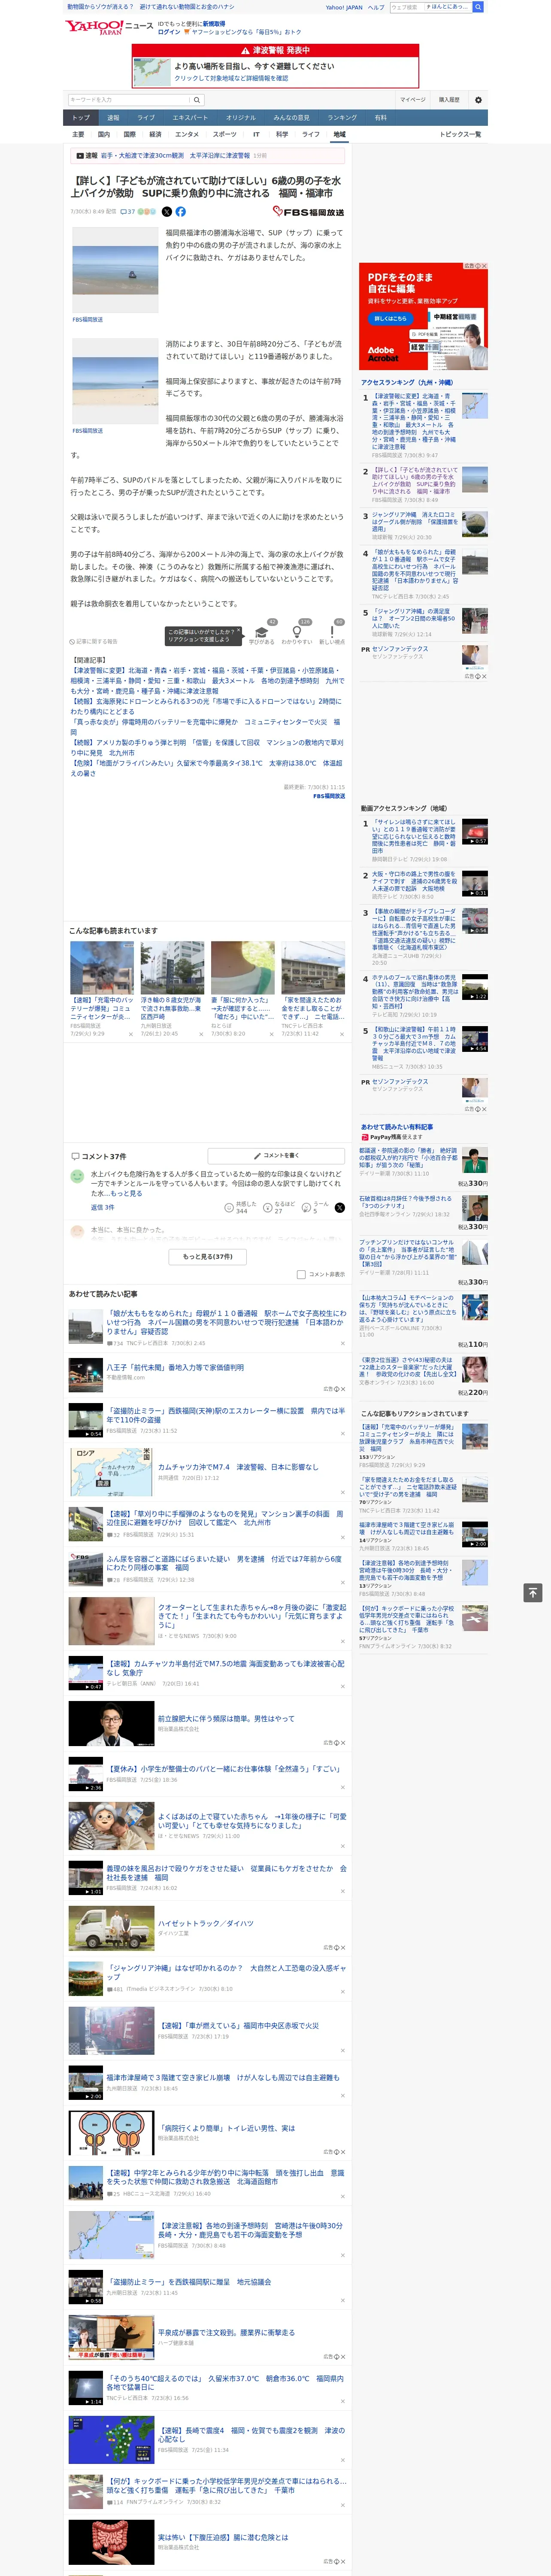This screenshot has height=2576, width=551.
Task: Open the settings gear icon
Action: click(478, 100)
